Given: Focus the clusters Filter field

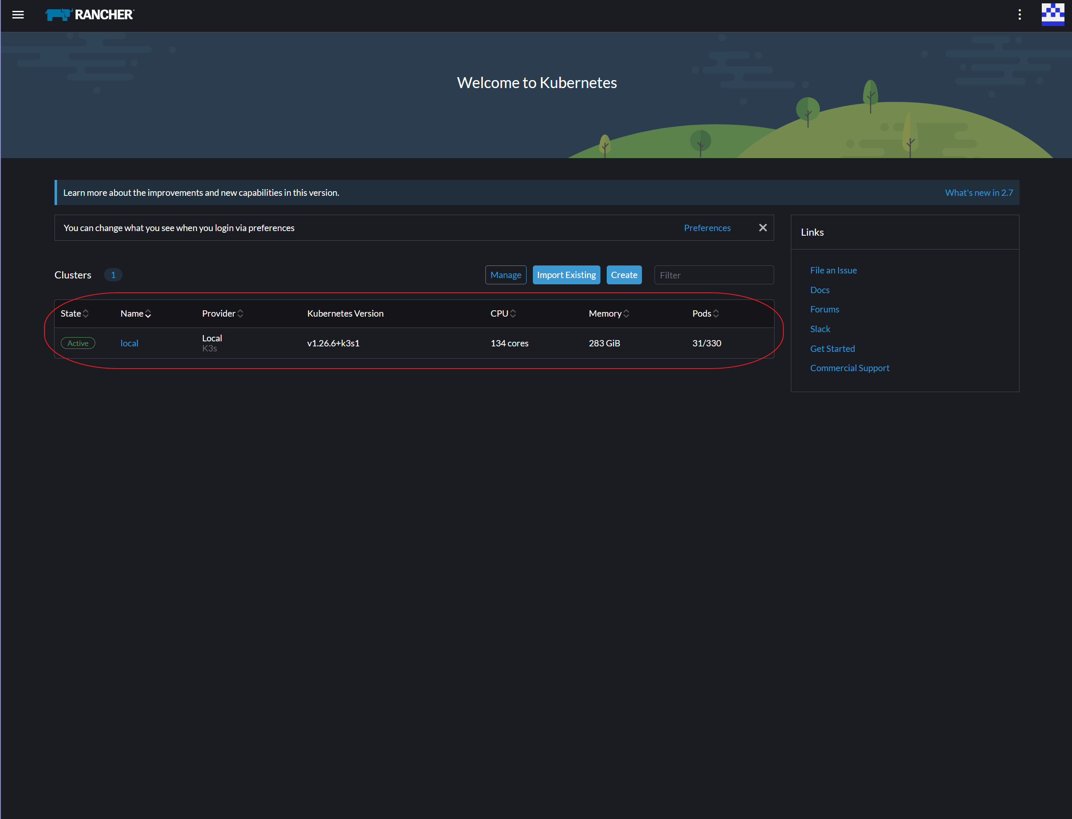Looking at the screenshot, I should coord(714,275).
